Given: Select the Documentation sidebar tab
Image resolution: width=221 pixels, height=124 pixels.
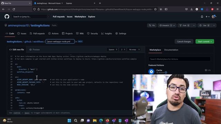Looking at the screenshot, I should pos(171,50).
